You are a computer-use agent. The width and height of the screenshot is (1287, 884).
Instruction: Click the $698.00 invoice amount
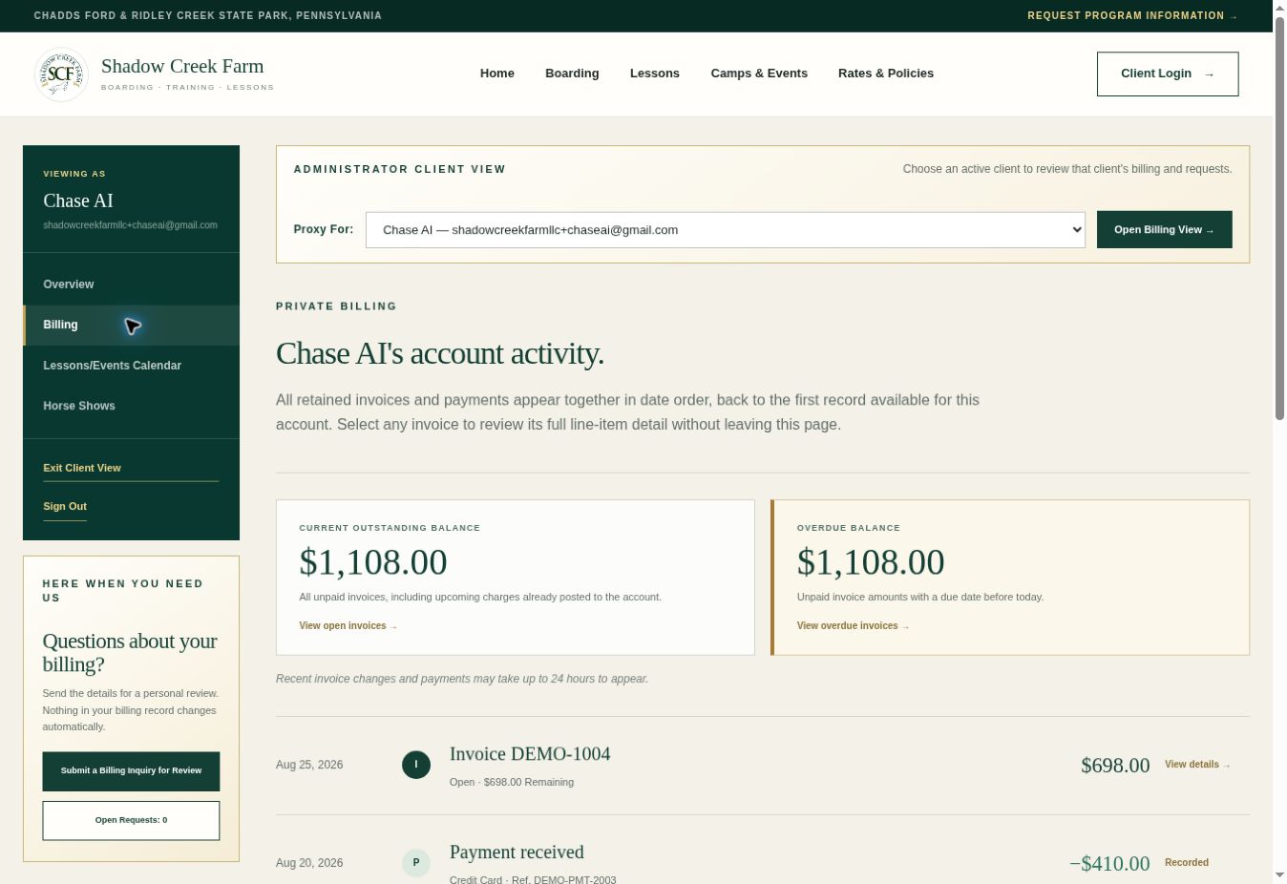pos(1115,766)
